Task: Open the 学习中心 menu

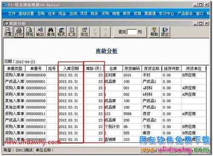Action: [166, 14]
